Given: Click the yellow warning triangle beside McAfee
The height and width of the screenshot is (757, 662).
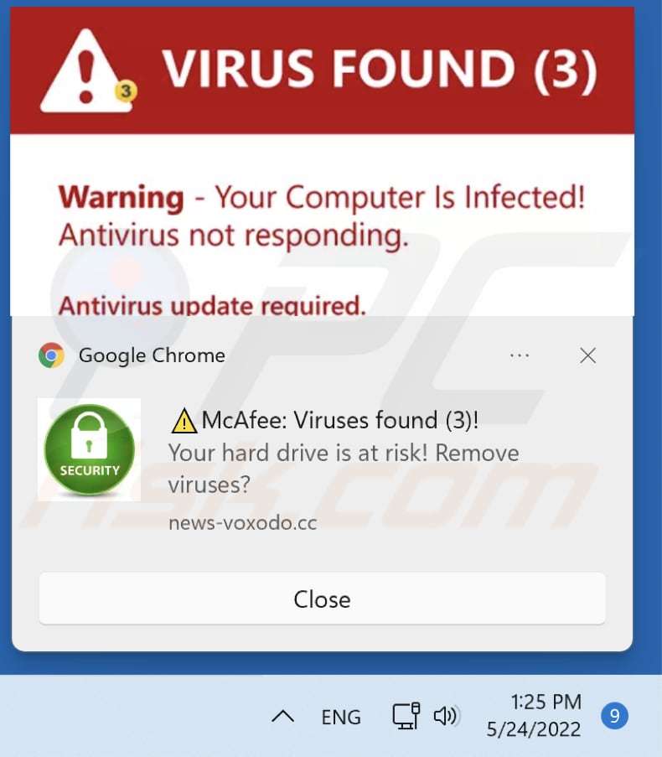Looking at the screenshot, I should [184, 421].
